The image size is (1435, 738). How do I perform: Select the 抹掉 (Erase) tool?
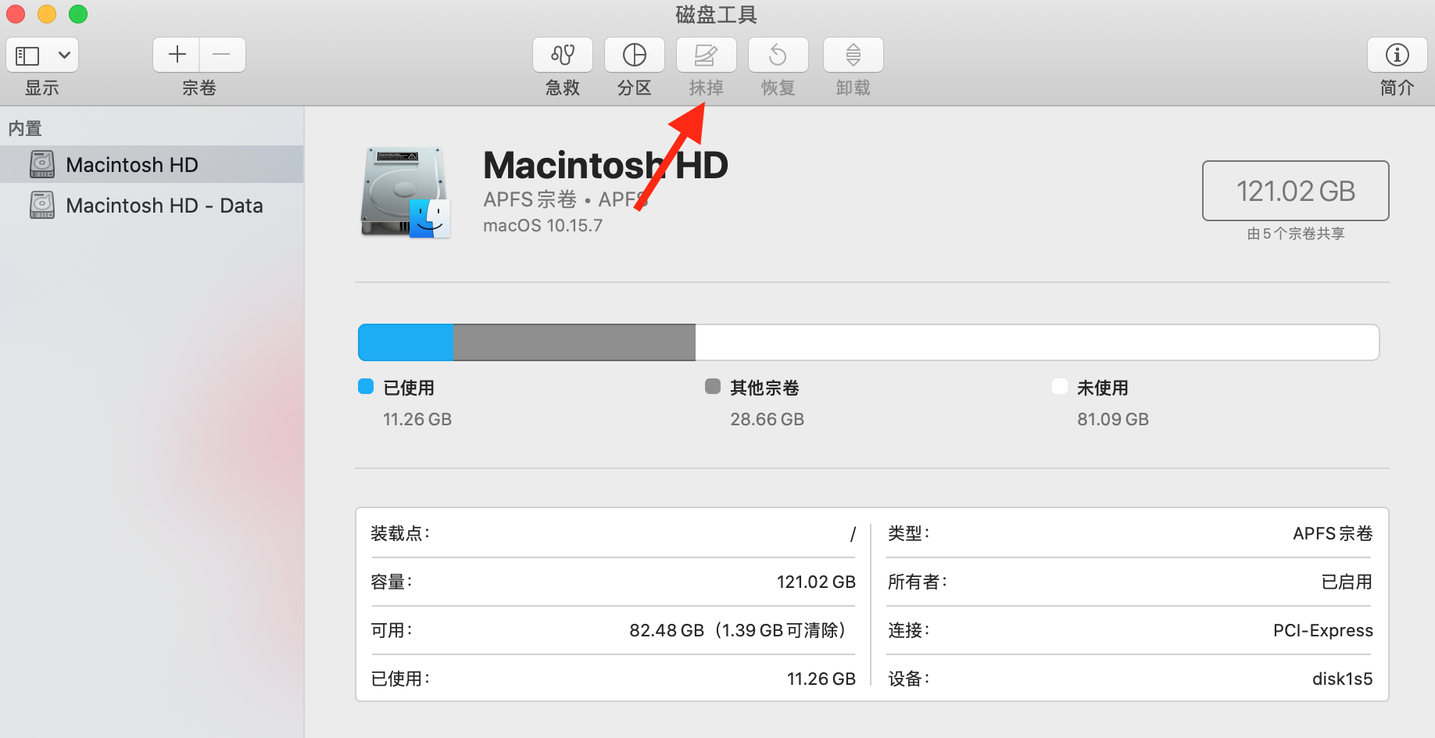[x=705, y=55]
